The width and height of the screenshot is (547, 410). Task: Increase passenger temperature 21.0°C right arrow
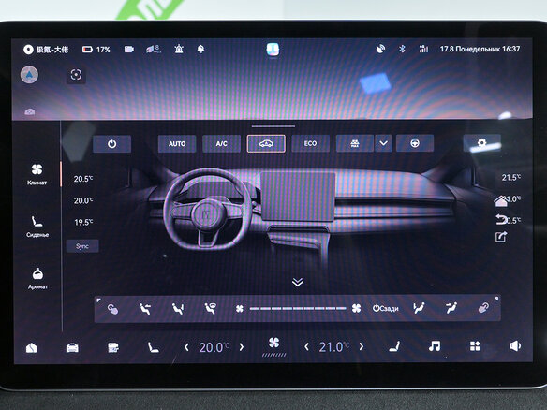(362, 346)
